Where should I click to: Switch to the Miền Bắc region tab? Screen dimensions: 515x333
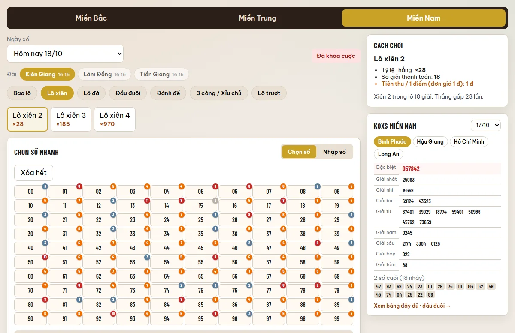point(91,18)
